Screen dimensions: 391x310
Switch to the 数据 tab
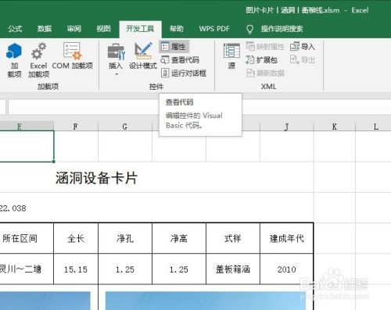(45, 29)
